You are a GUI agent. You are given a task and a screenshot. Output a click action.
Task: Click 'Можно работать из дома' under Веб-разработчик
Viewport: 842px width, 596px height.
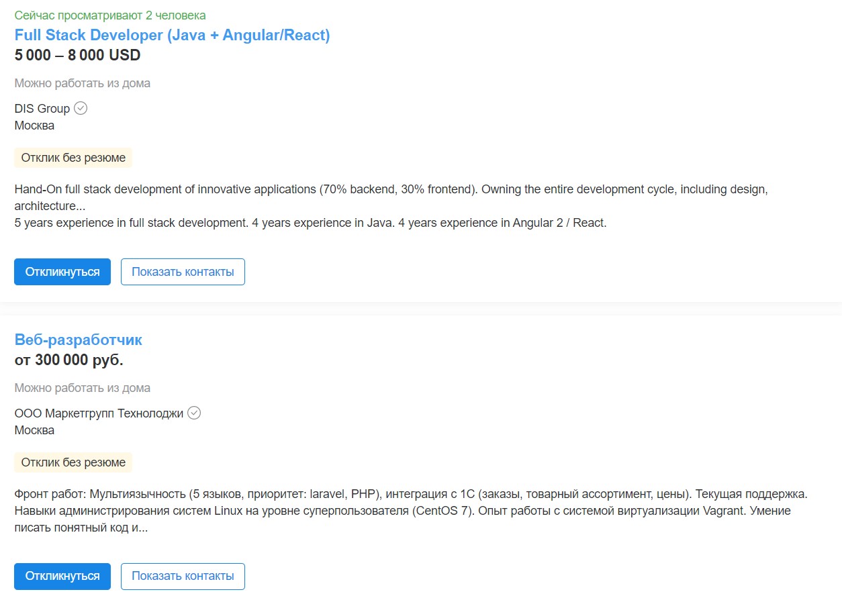coord(82,388)
